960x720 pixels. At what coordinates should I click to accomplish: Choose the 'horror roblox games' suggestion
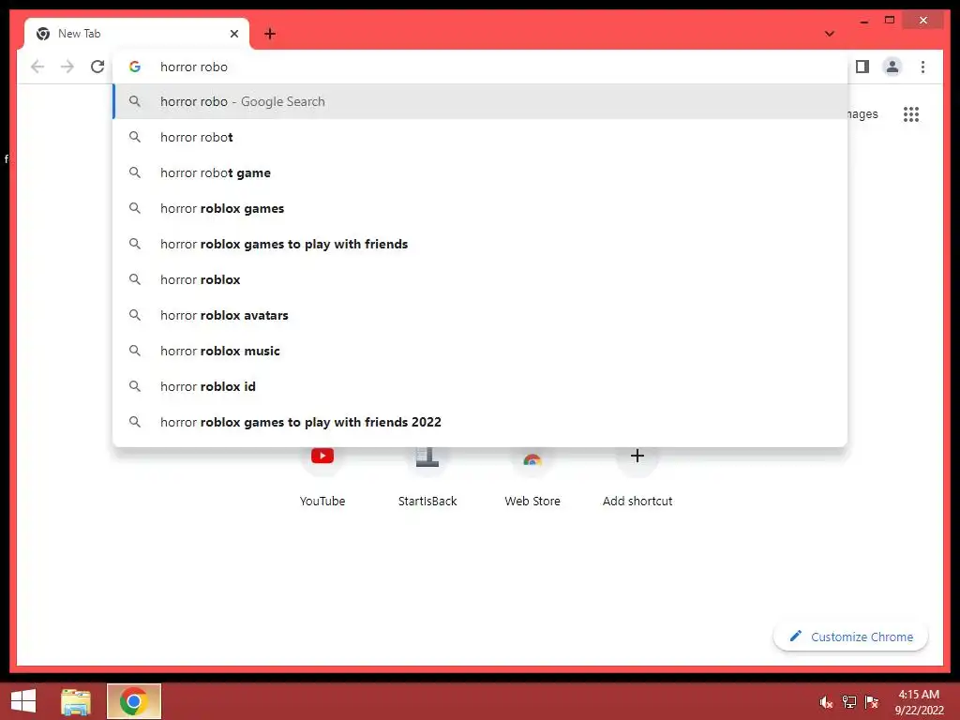[480, 208]
